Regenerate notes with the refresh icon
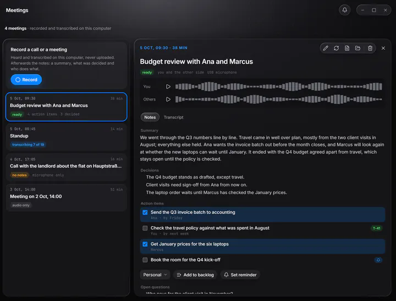Viewport: 396px width, 301px height. (336, 48)
